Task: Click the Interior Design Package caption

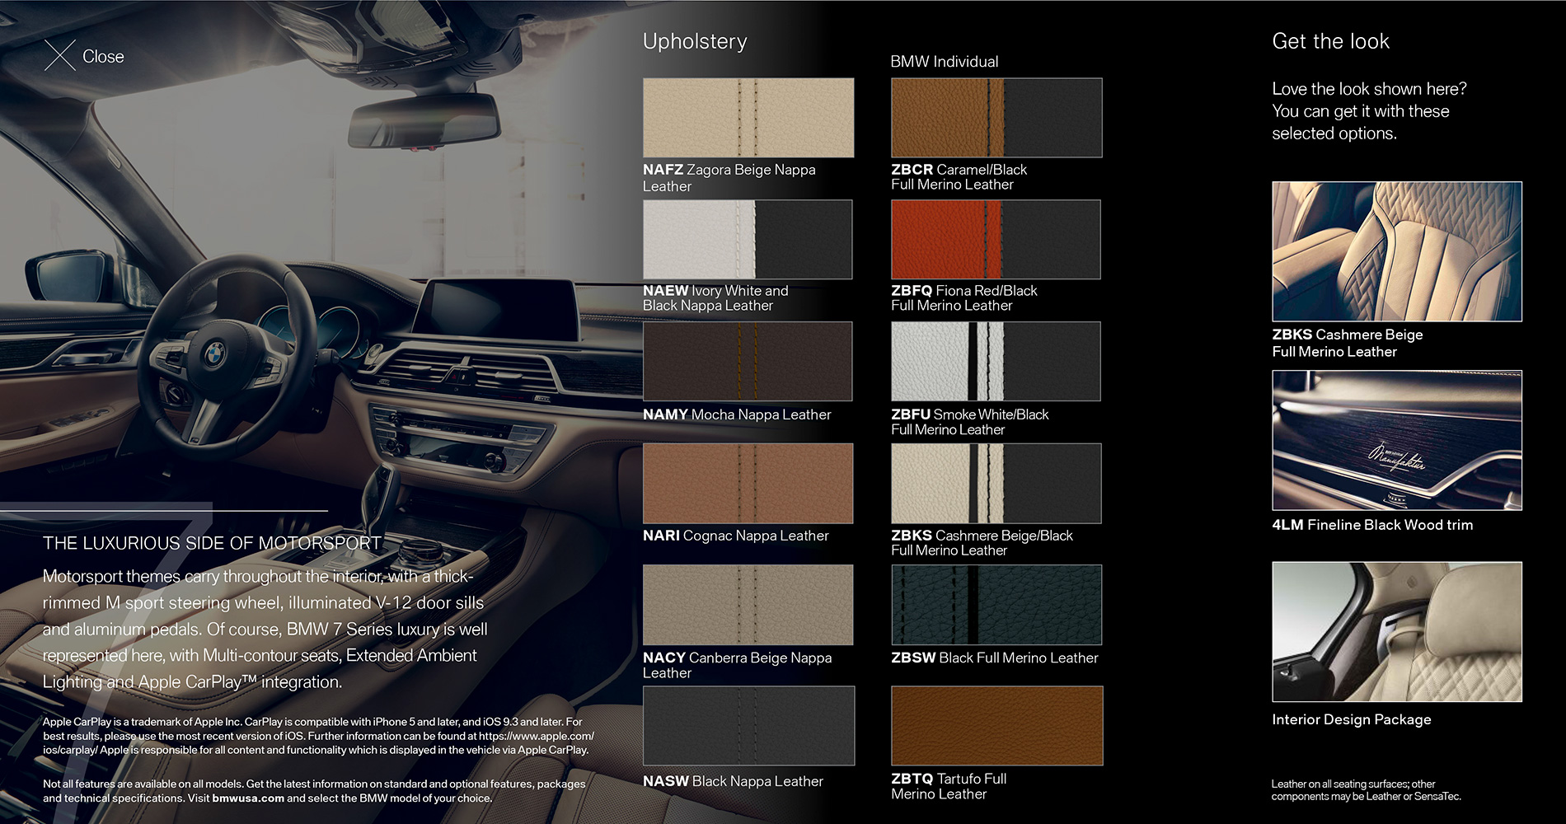Action: click(1352, 719)
